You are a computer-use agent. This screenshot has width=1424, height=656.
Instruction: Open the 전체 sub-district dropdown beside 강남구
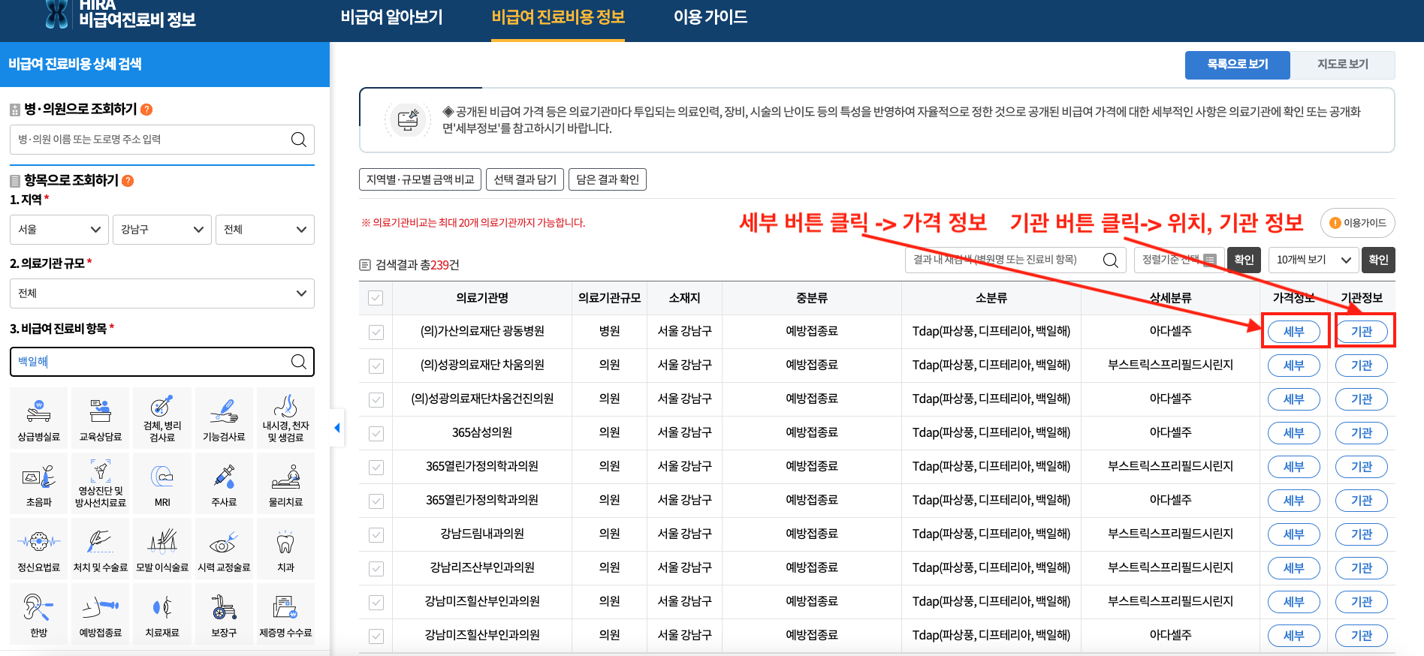coord(265,230)
